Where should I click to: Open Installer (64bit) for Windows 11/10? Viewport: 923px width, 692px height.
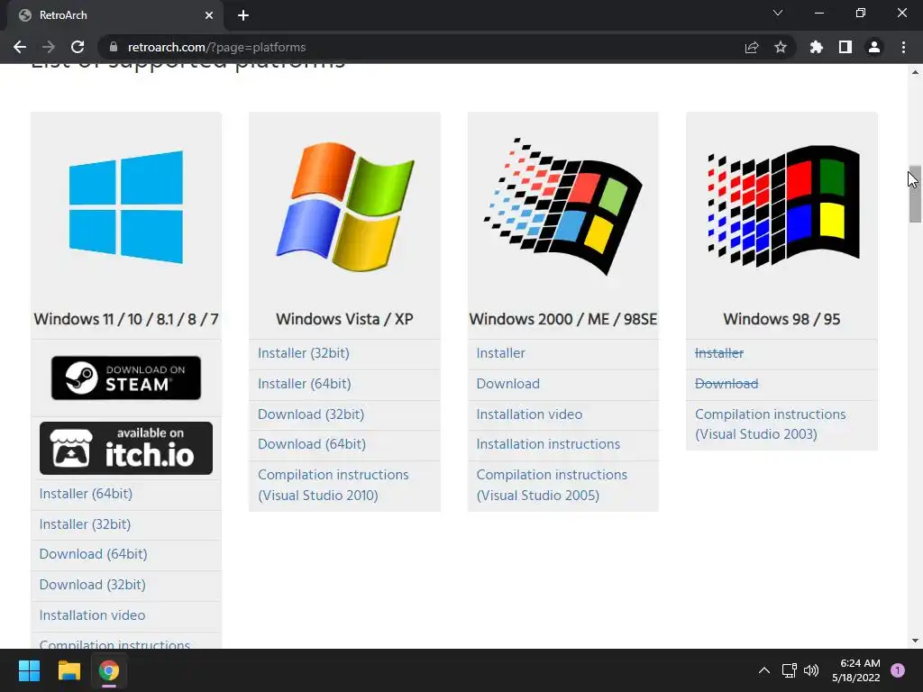pyautogui.click(x=86, y=494)
